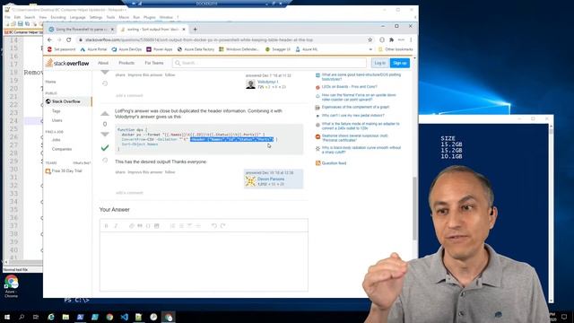Open Jobs in the sidebar
The width and height of the screenshot is (574, 323).
(56, 140)
